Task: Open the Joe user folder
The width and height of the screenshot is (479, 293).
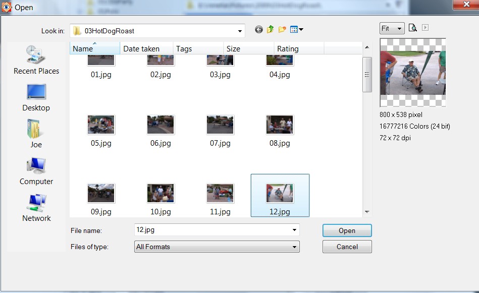Action: (36, 134)
